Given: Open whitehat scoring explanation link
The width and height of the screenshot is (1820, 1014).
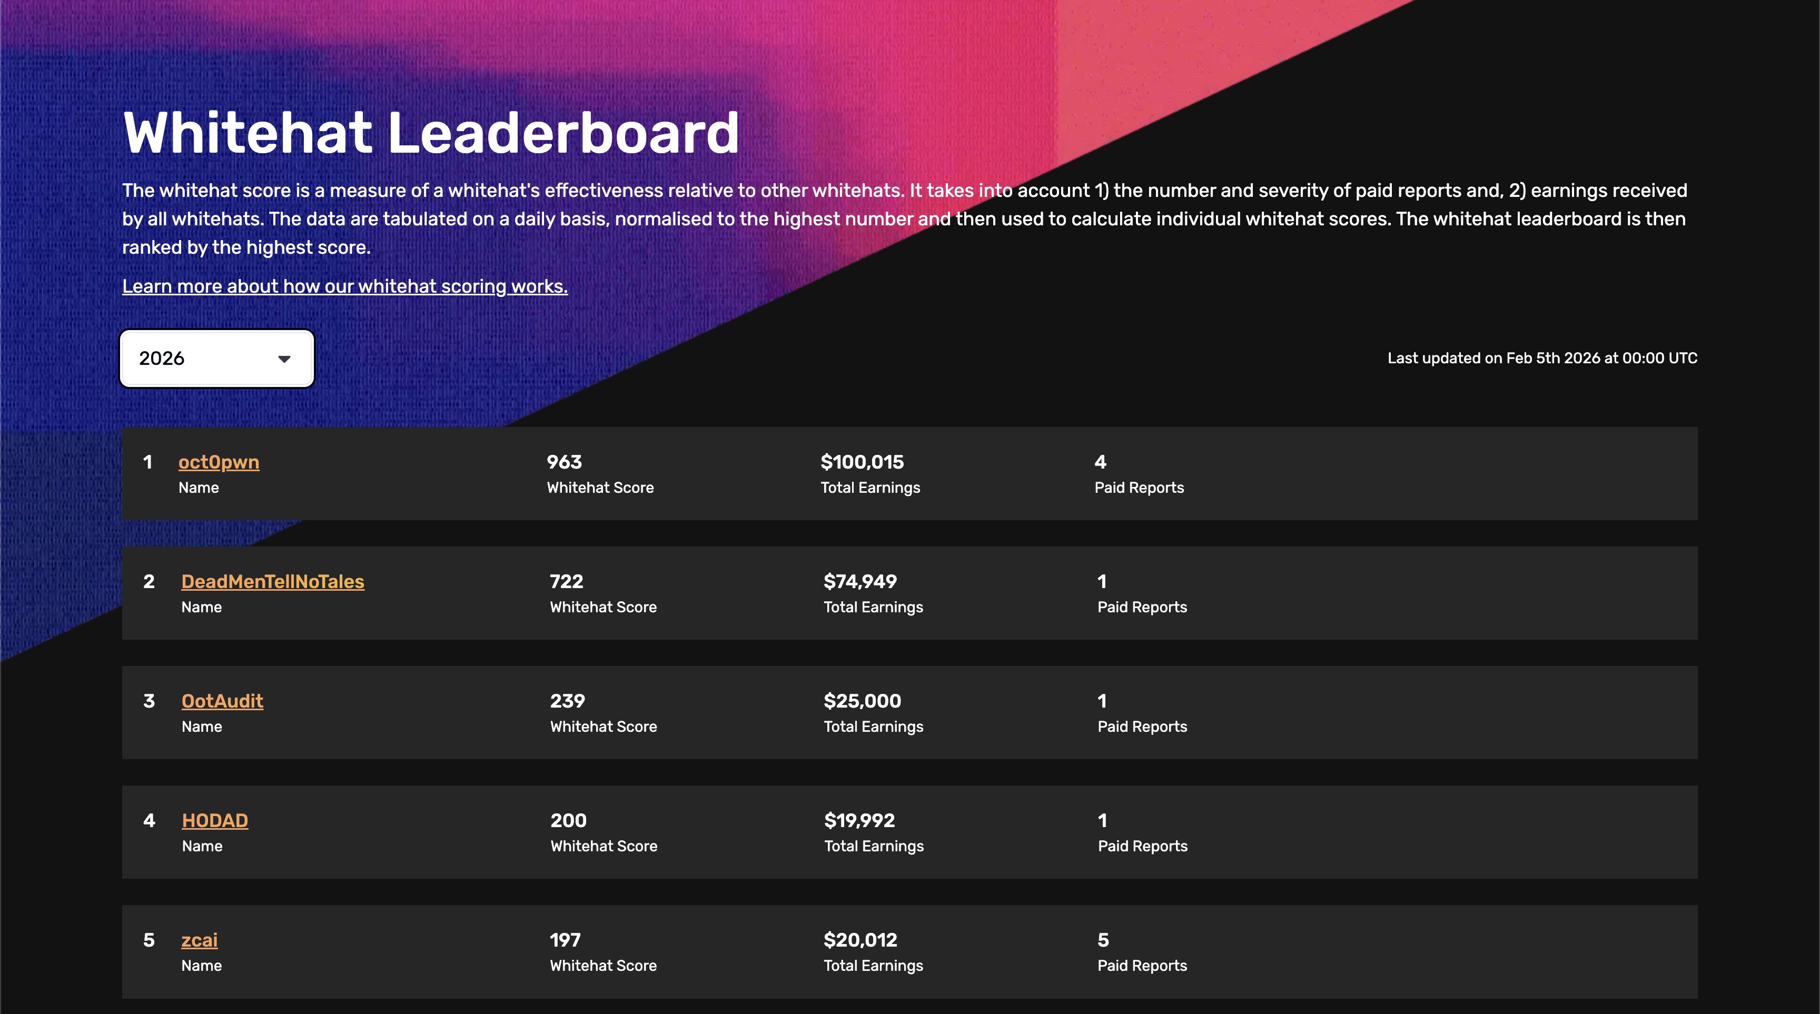Looking at the screenshot, I should 345,286.
